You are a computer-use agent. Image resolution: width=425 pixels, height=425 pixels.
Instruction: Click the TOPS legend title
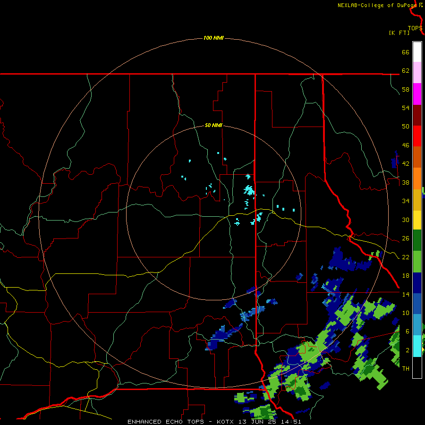point(415,28)
